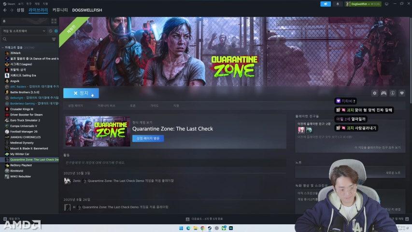Open the library filter options icon
The height and width of the screenshot is (232, 412).
tap(54, 39)
